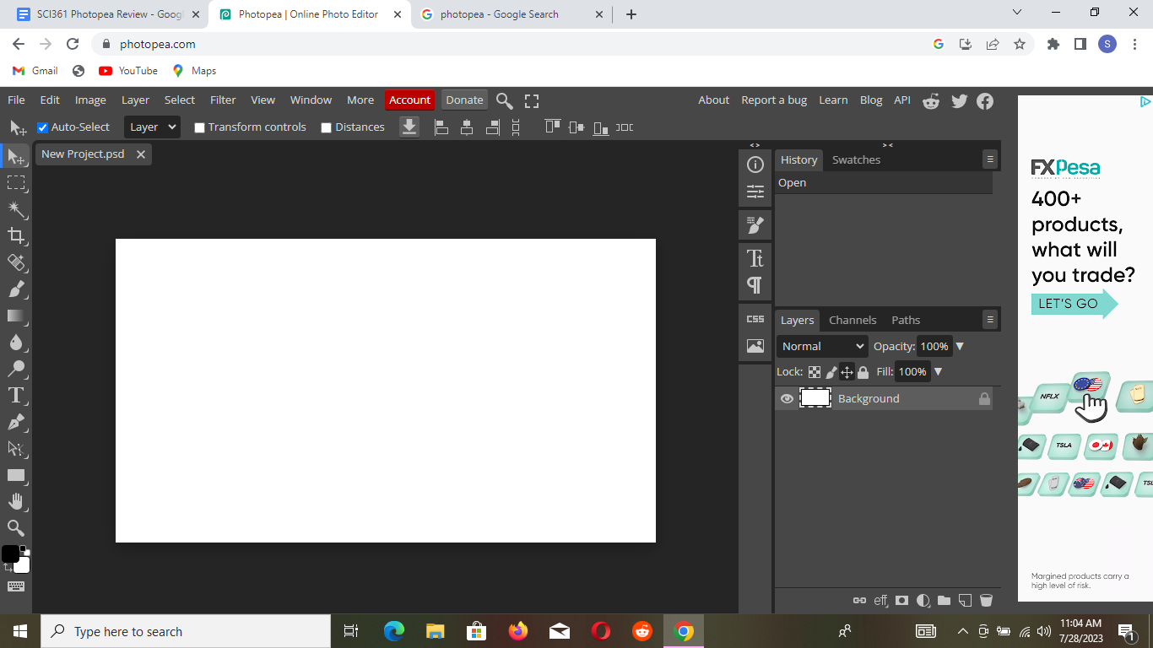Image resolution: width=1153 pixels, height=648 pixels.
Task: Hide the Background layer
Action: pos(786,397)
